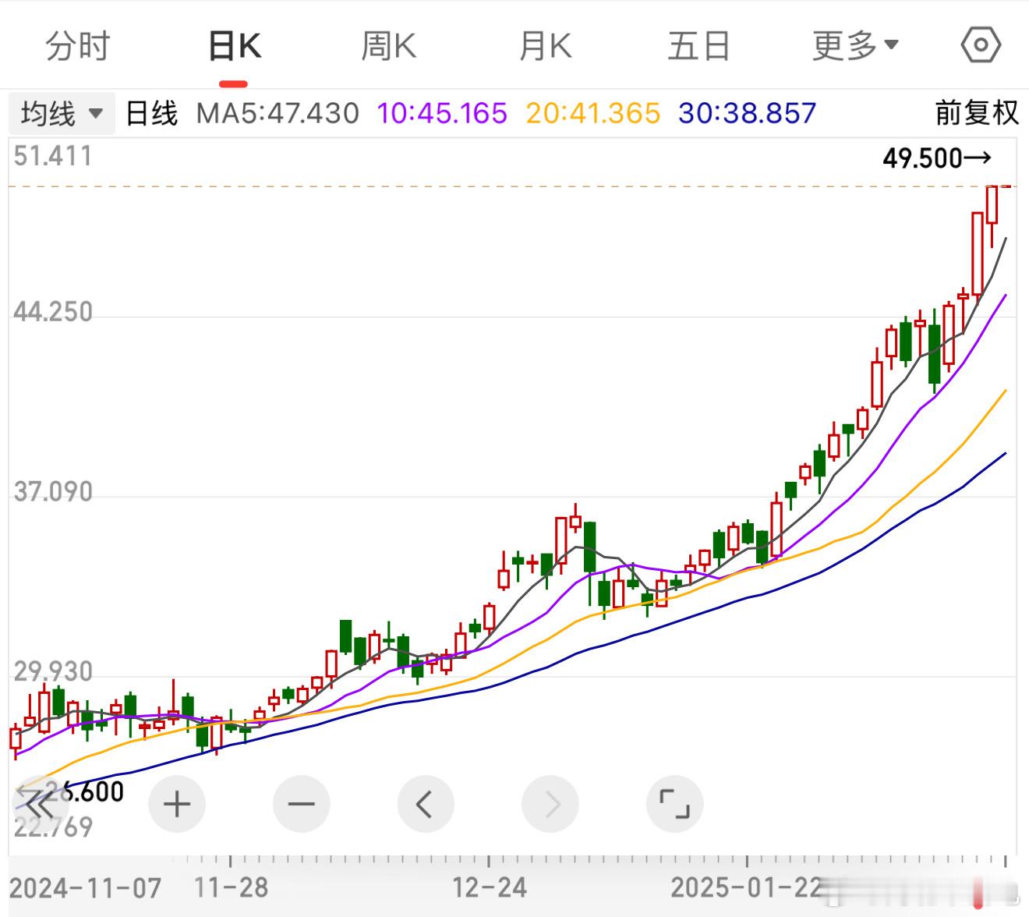
Task: Tap the purple 10:45.165 MA value
Action: click(442, 114)
